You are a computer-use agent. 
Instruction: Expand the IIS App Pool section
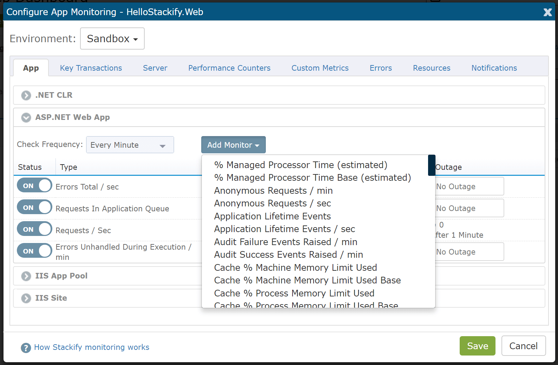click(x=26, y=276)
